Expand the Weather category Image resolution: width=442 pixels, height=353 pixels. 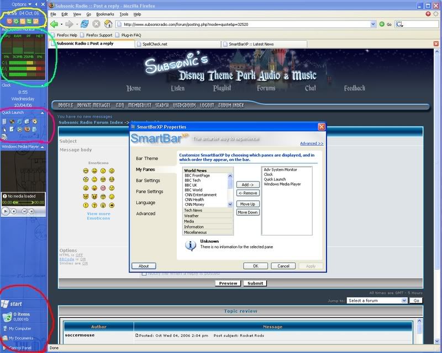pos(208,216)
